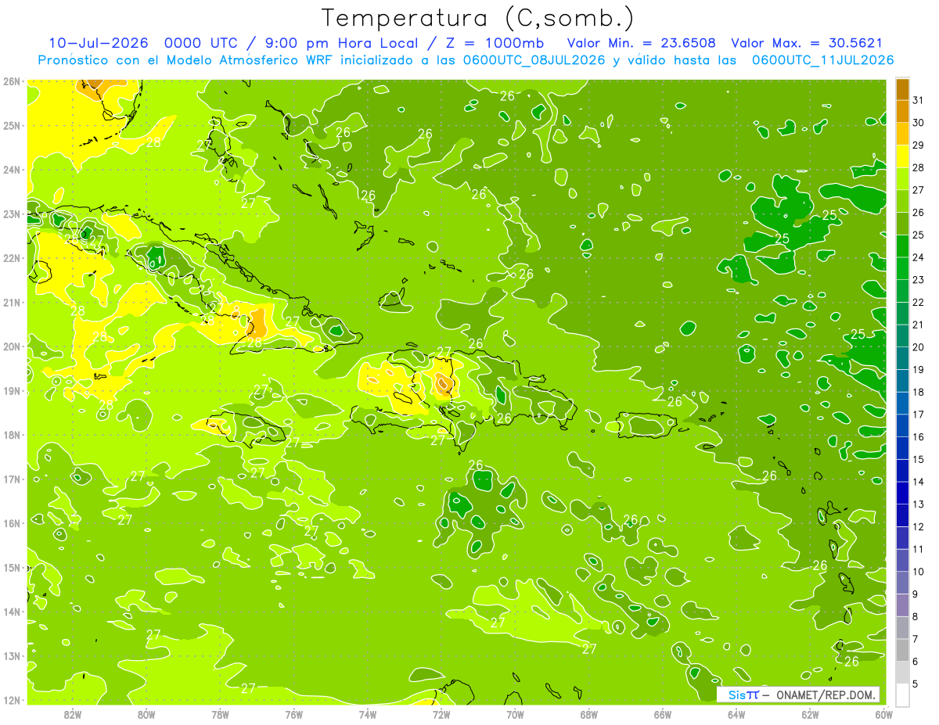Click the 66W longitude axis label
This screenshot has height=725, width=939.
pyautogui.click(x=662, y=714)
